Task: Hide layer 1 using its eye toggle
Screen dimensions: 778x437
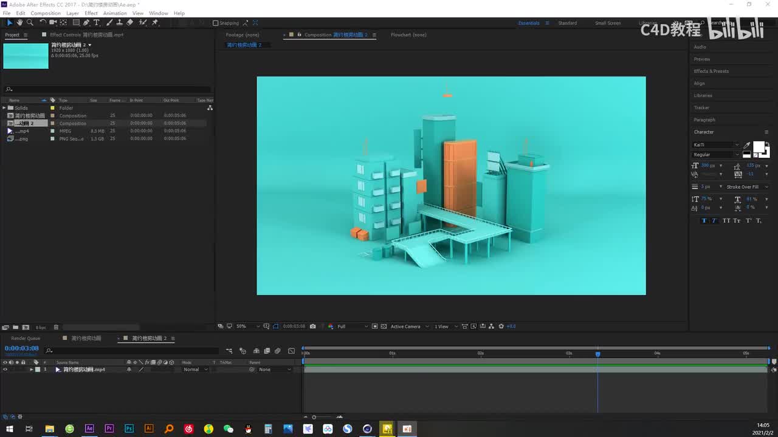Action: coord(5,370)
